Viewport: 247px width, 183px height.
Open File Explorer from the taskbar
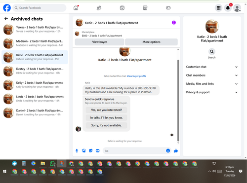click(x=43, y=164)
